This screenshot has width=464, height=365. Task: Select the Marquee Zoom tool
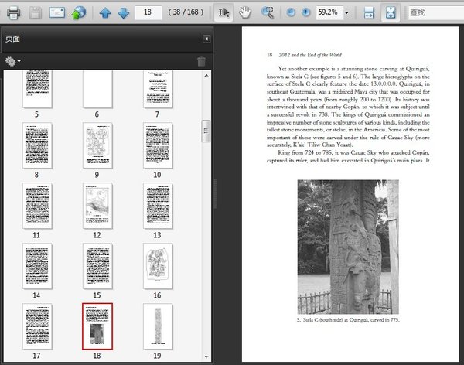coord(268,13)
